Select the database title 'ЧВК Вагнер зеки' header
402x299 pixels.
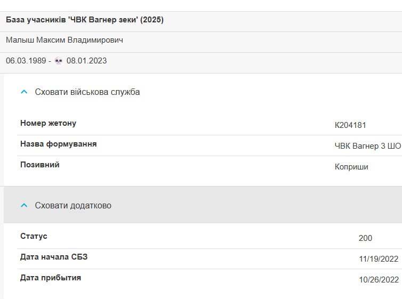click(85, 20)
